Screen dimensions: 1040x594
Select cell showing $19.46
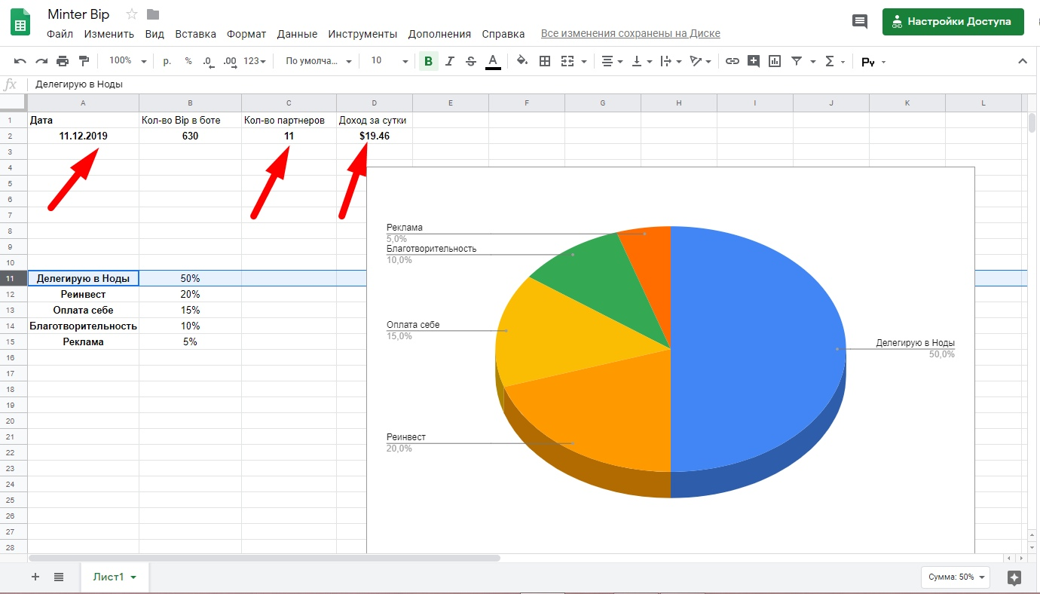(375, 136)
